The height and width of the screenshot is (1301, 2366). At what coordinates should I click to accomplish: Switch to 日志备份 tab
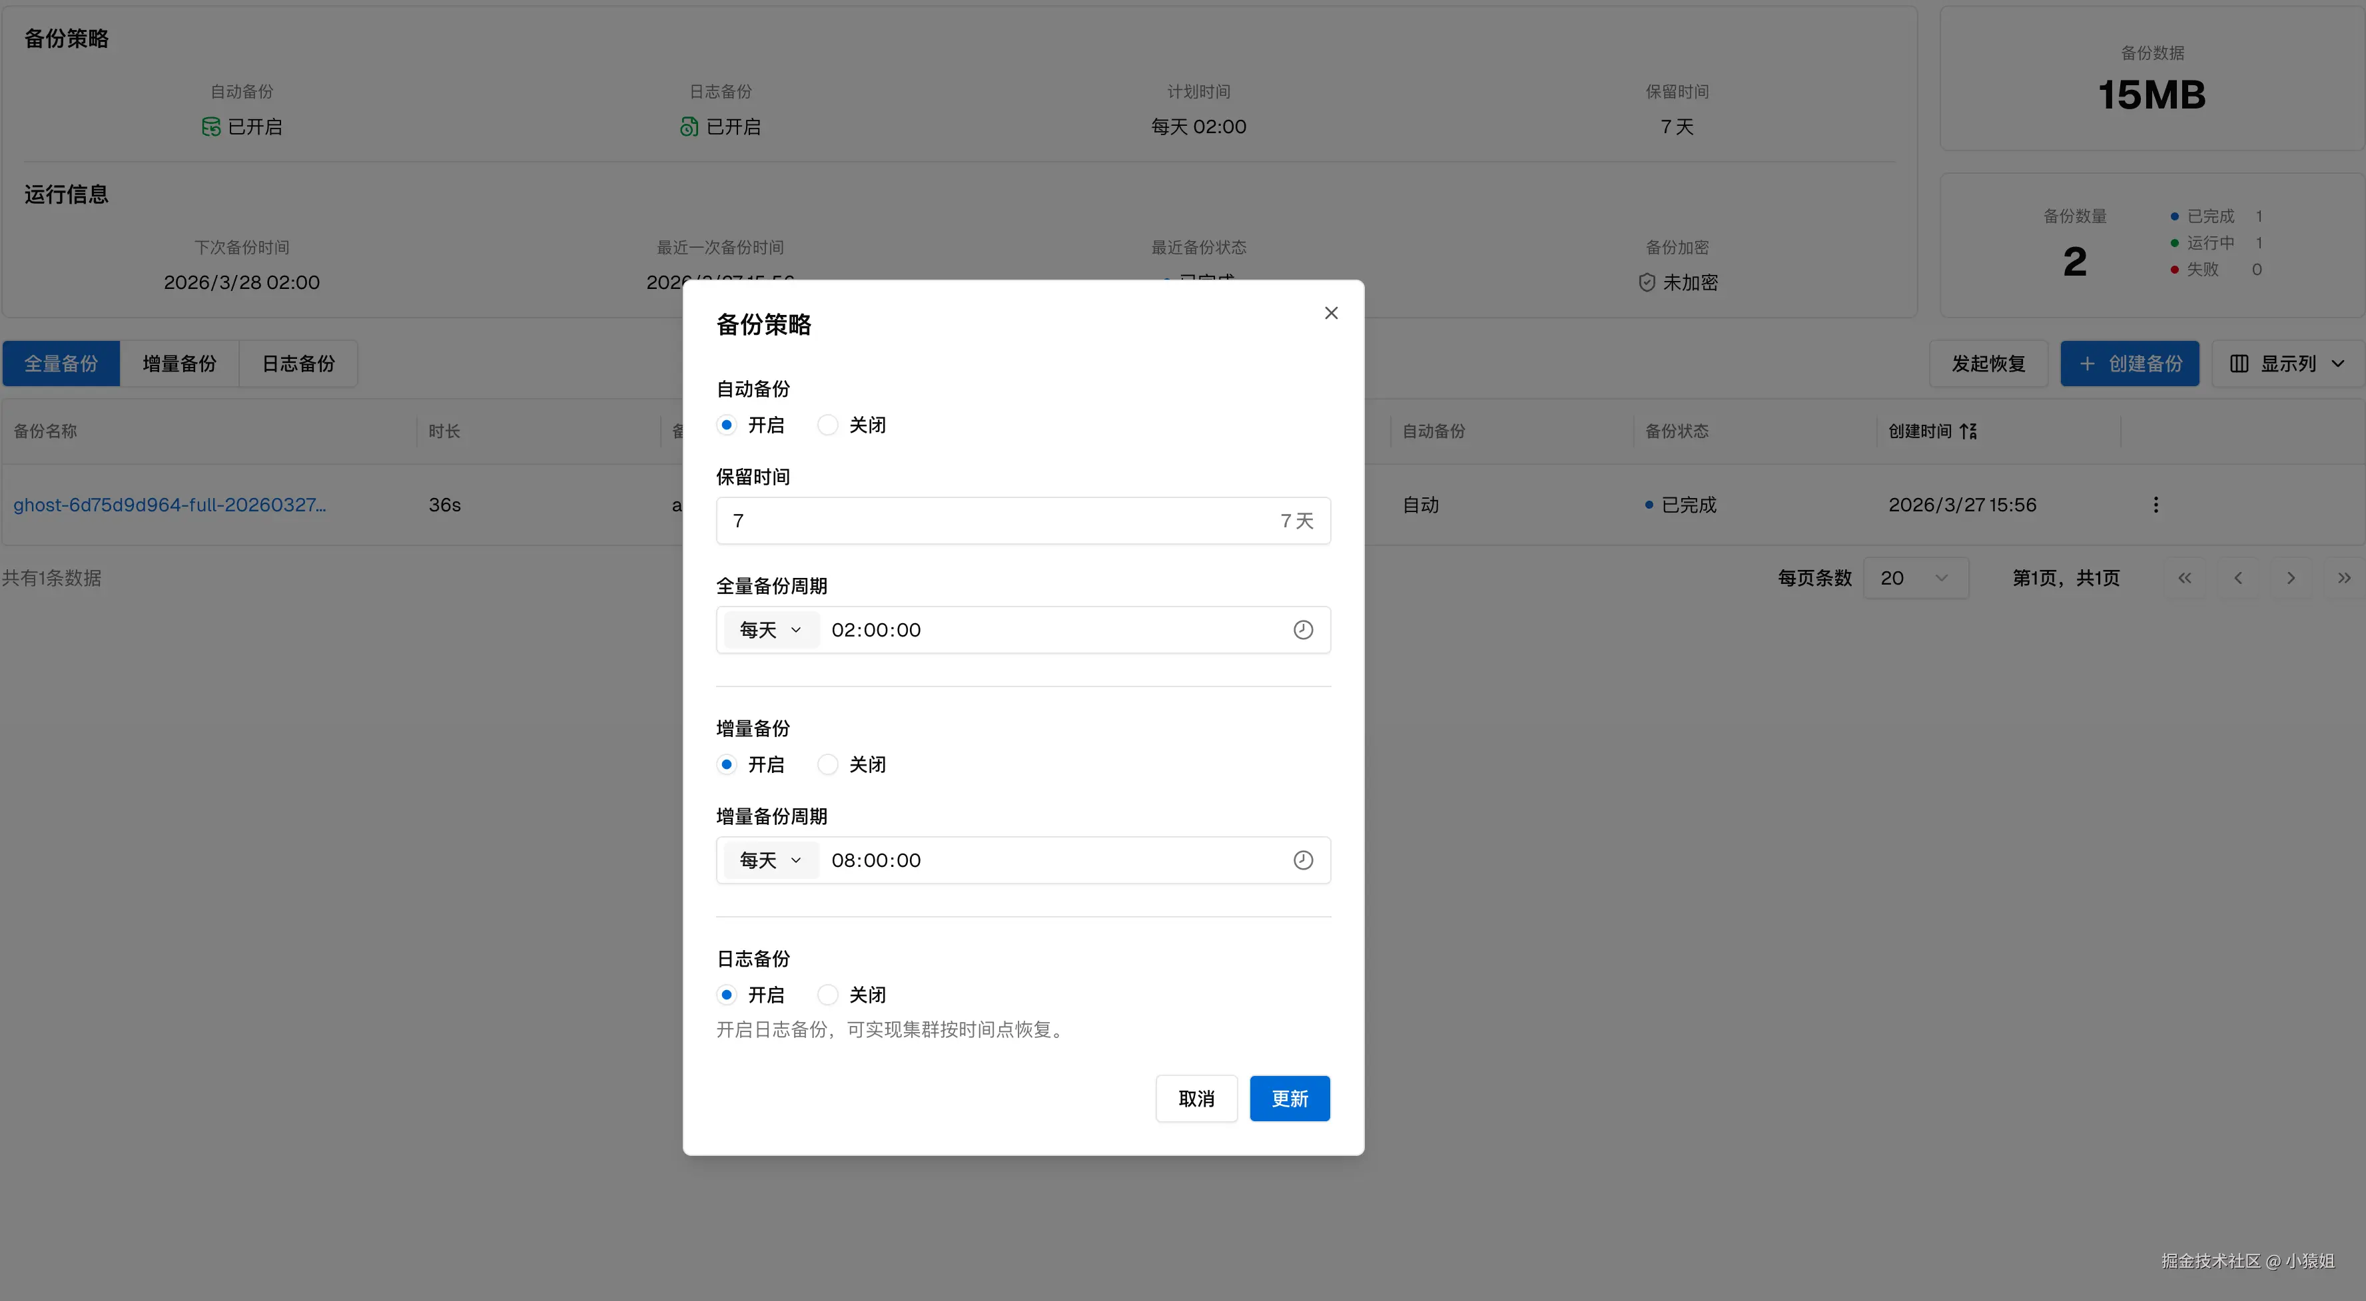pos(298,364)
